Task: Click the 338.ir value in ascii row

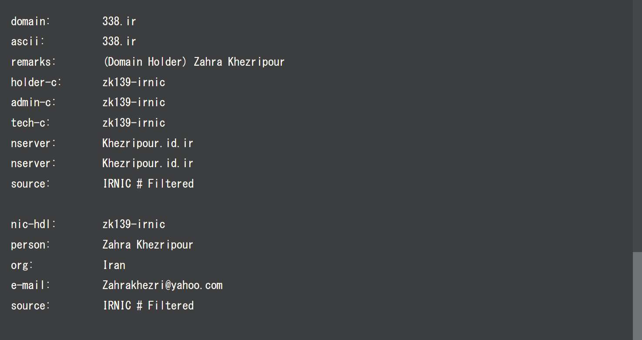Action: click(x=119, y=41)
